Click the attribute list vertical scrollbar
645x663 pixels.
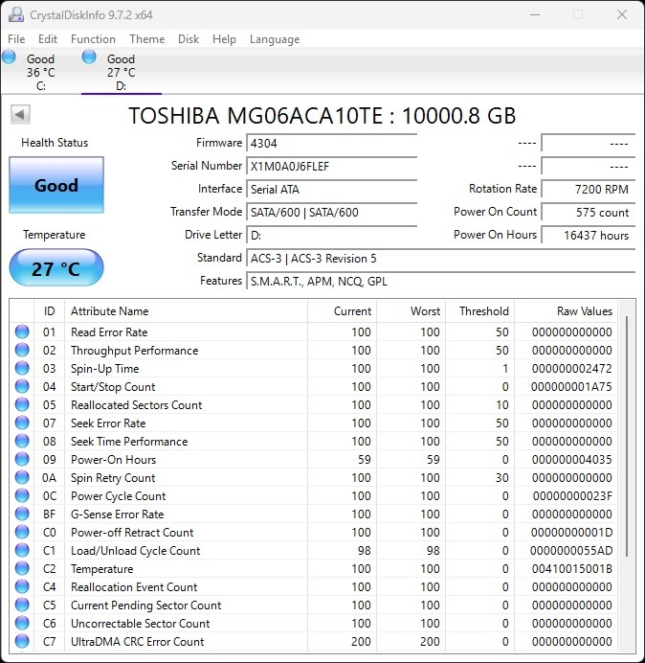pos(627,436)
